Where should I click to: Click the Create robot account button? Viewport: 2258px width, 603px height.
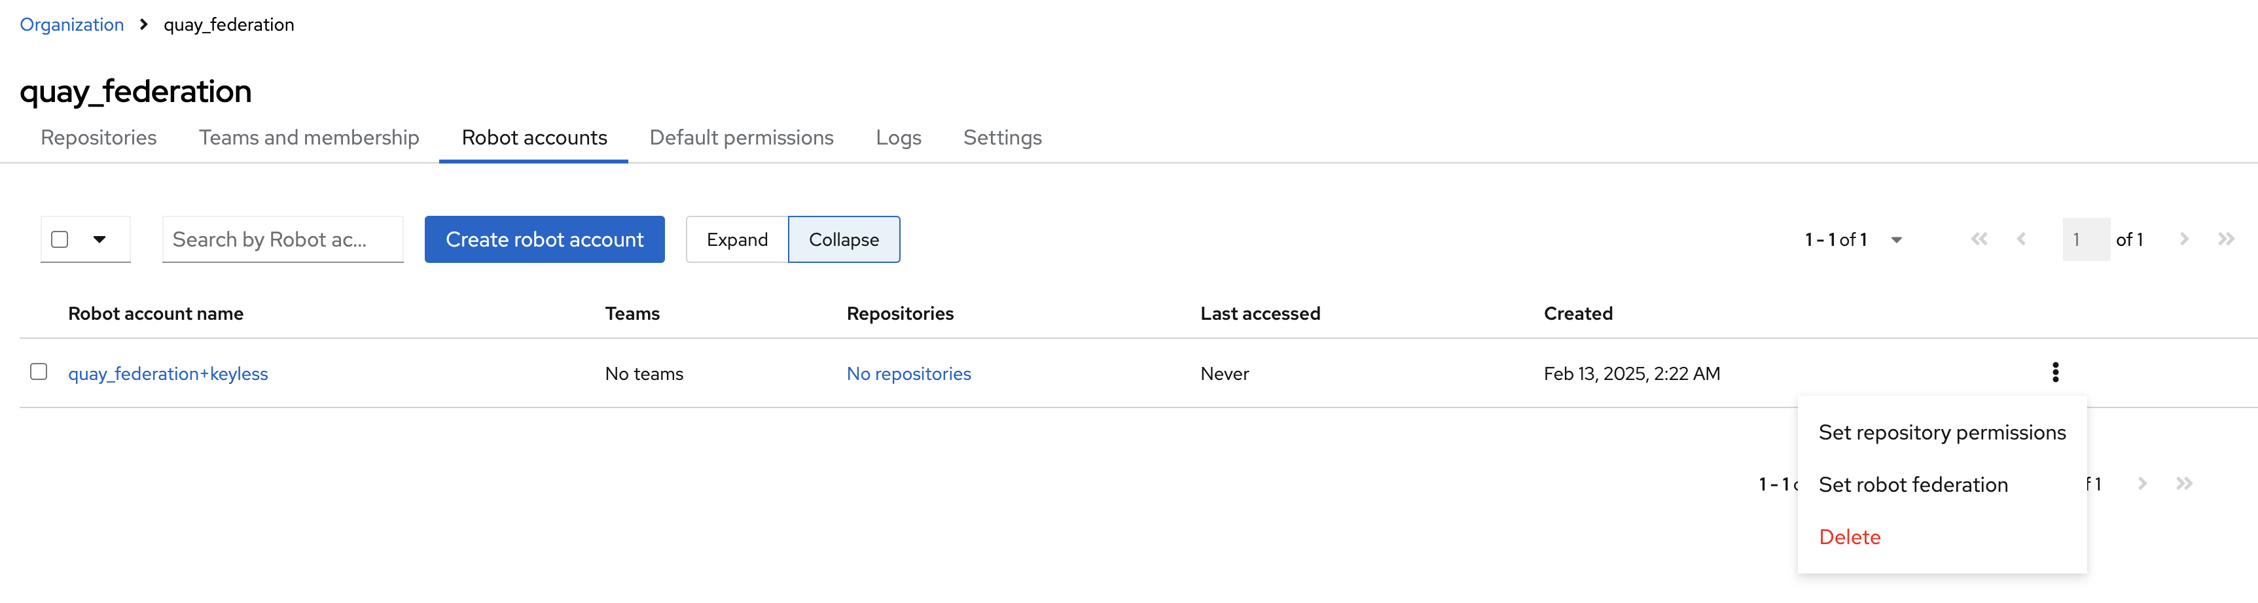(545, 239)
